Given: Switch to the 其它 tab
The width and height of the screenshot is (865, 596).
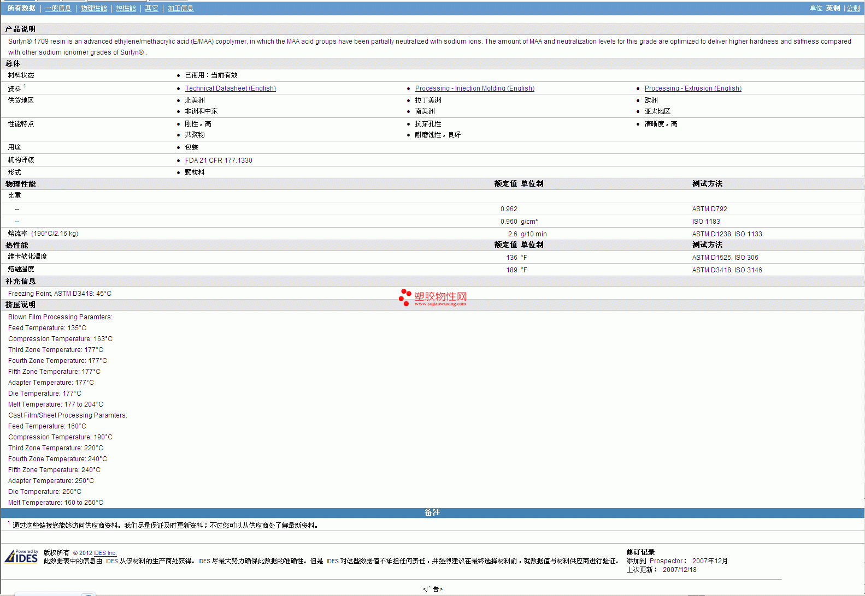Looking at the screenshot, I should (x=151, y=8).
